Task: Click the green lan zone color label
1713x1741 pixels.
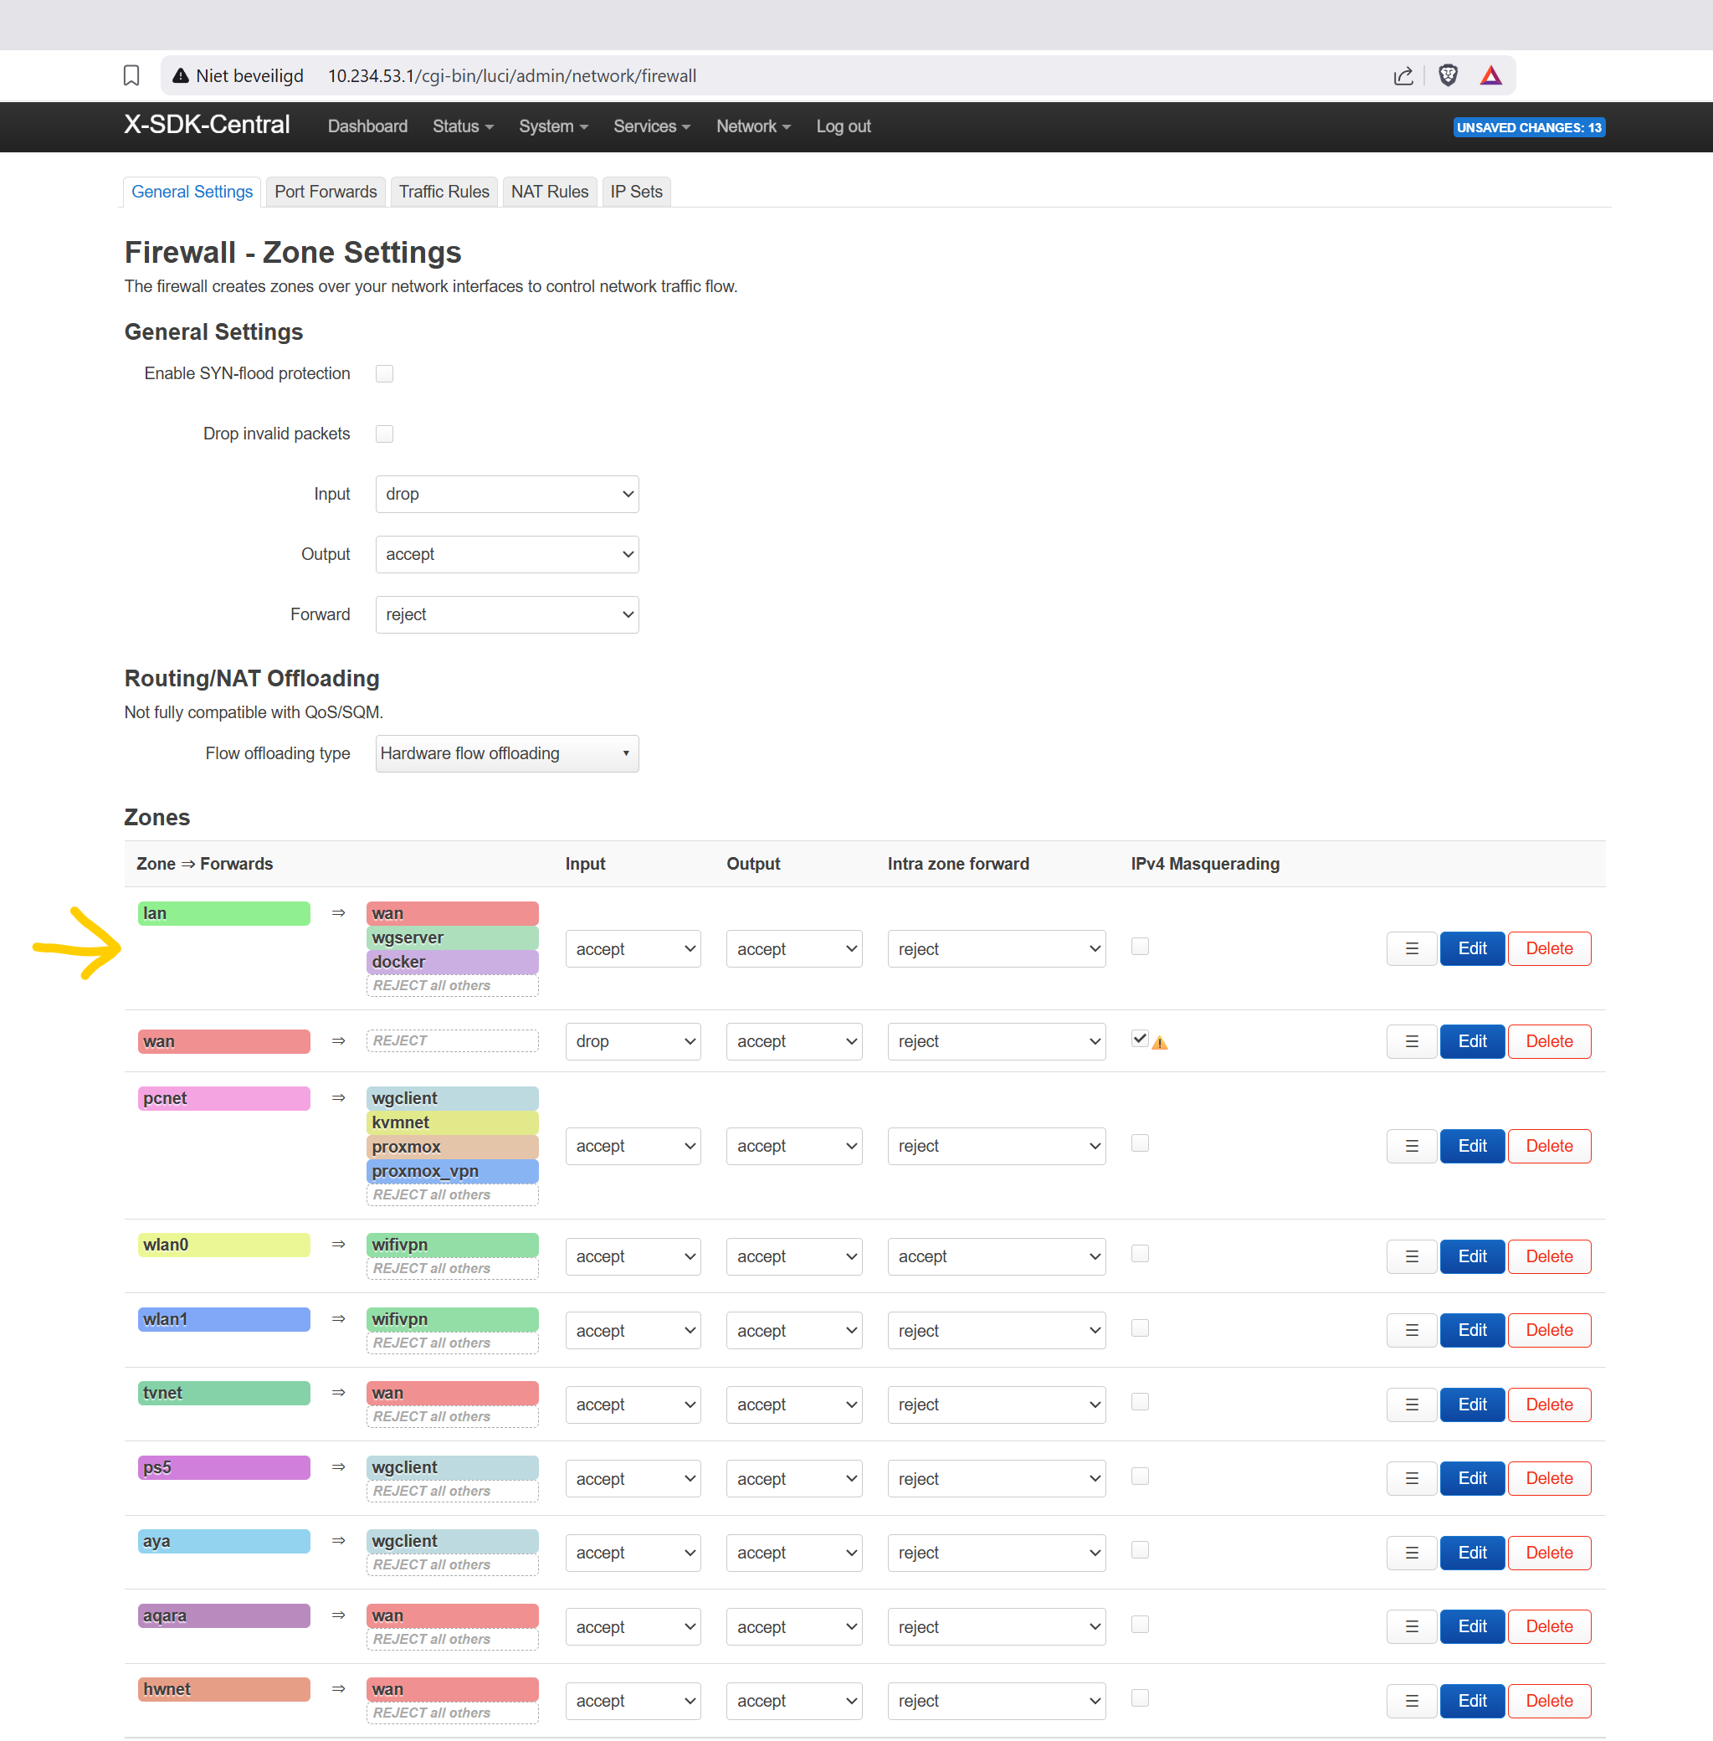Action: coord(224,913)
